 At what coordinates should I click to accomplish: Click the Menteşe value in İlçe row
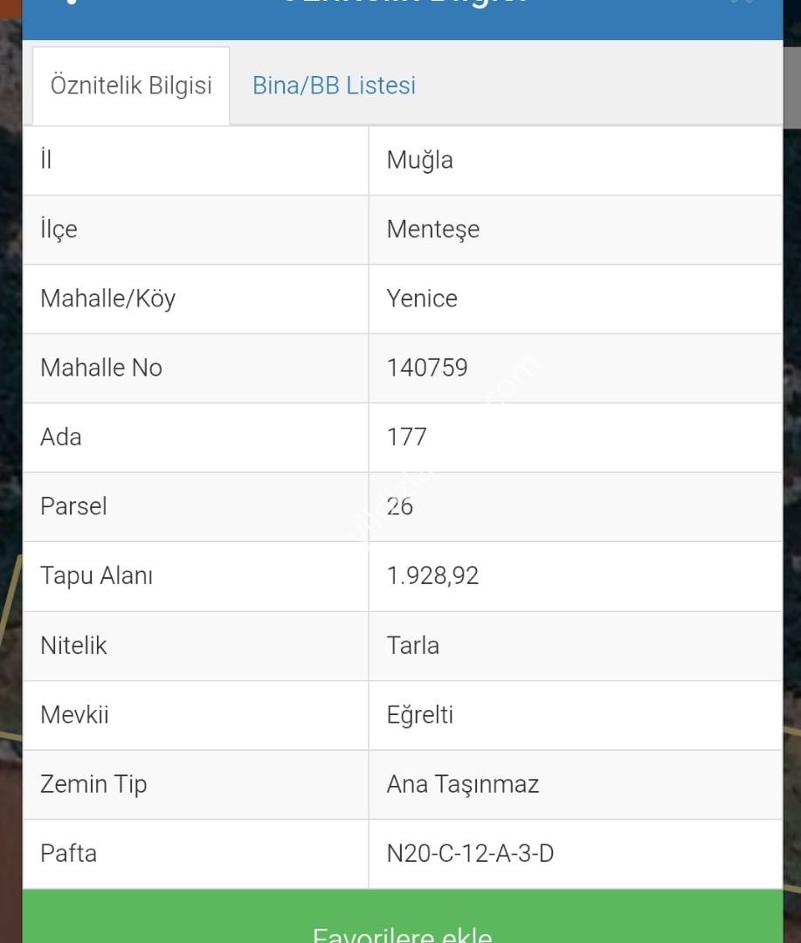(x=433, y=230)
